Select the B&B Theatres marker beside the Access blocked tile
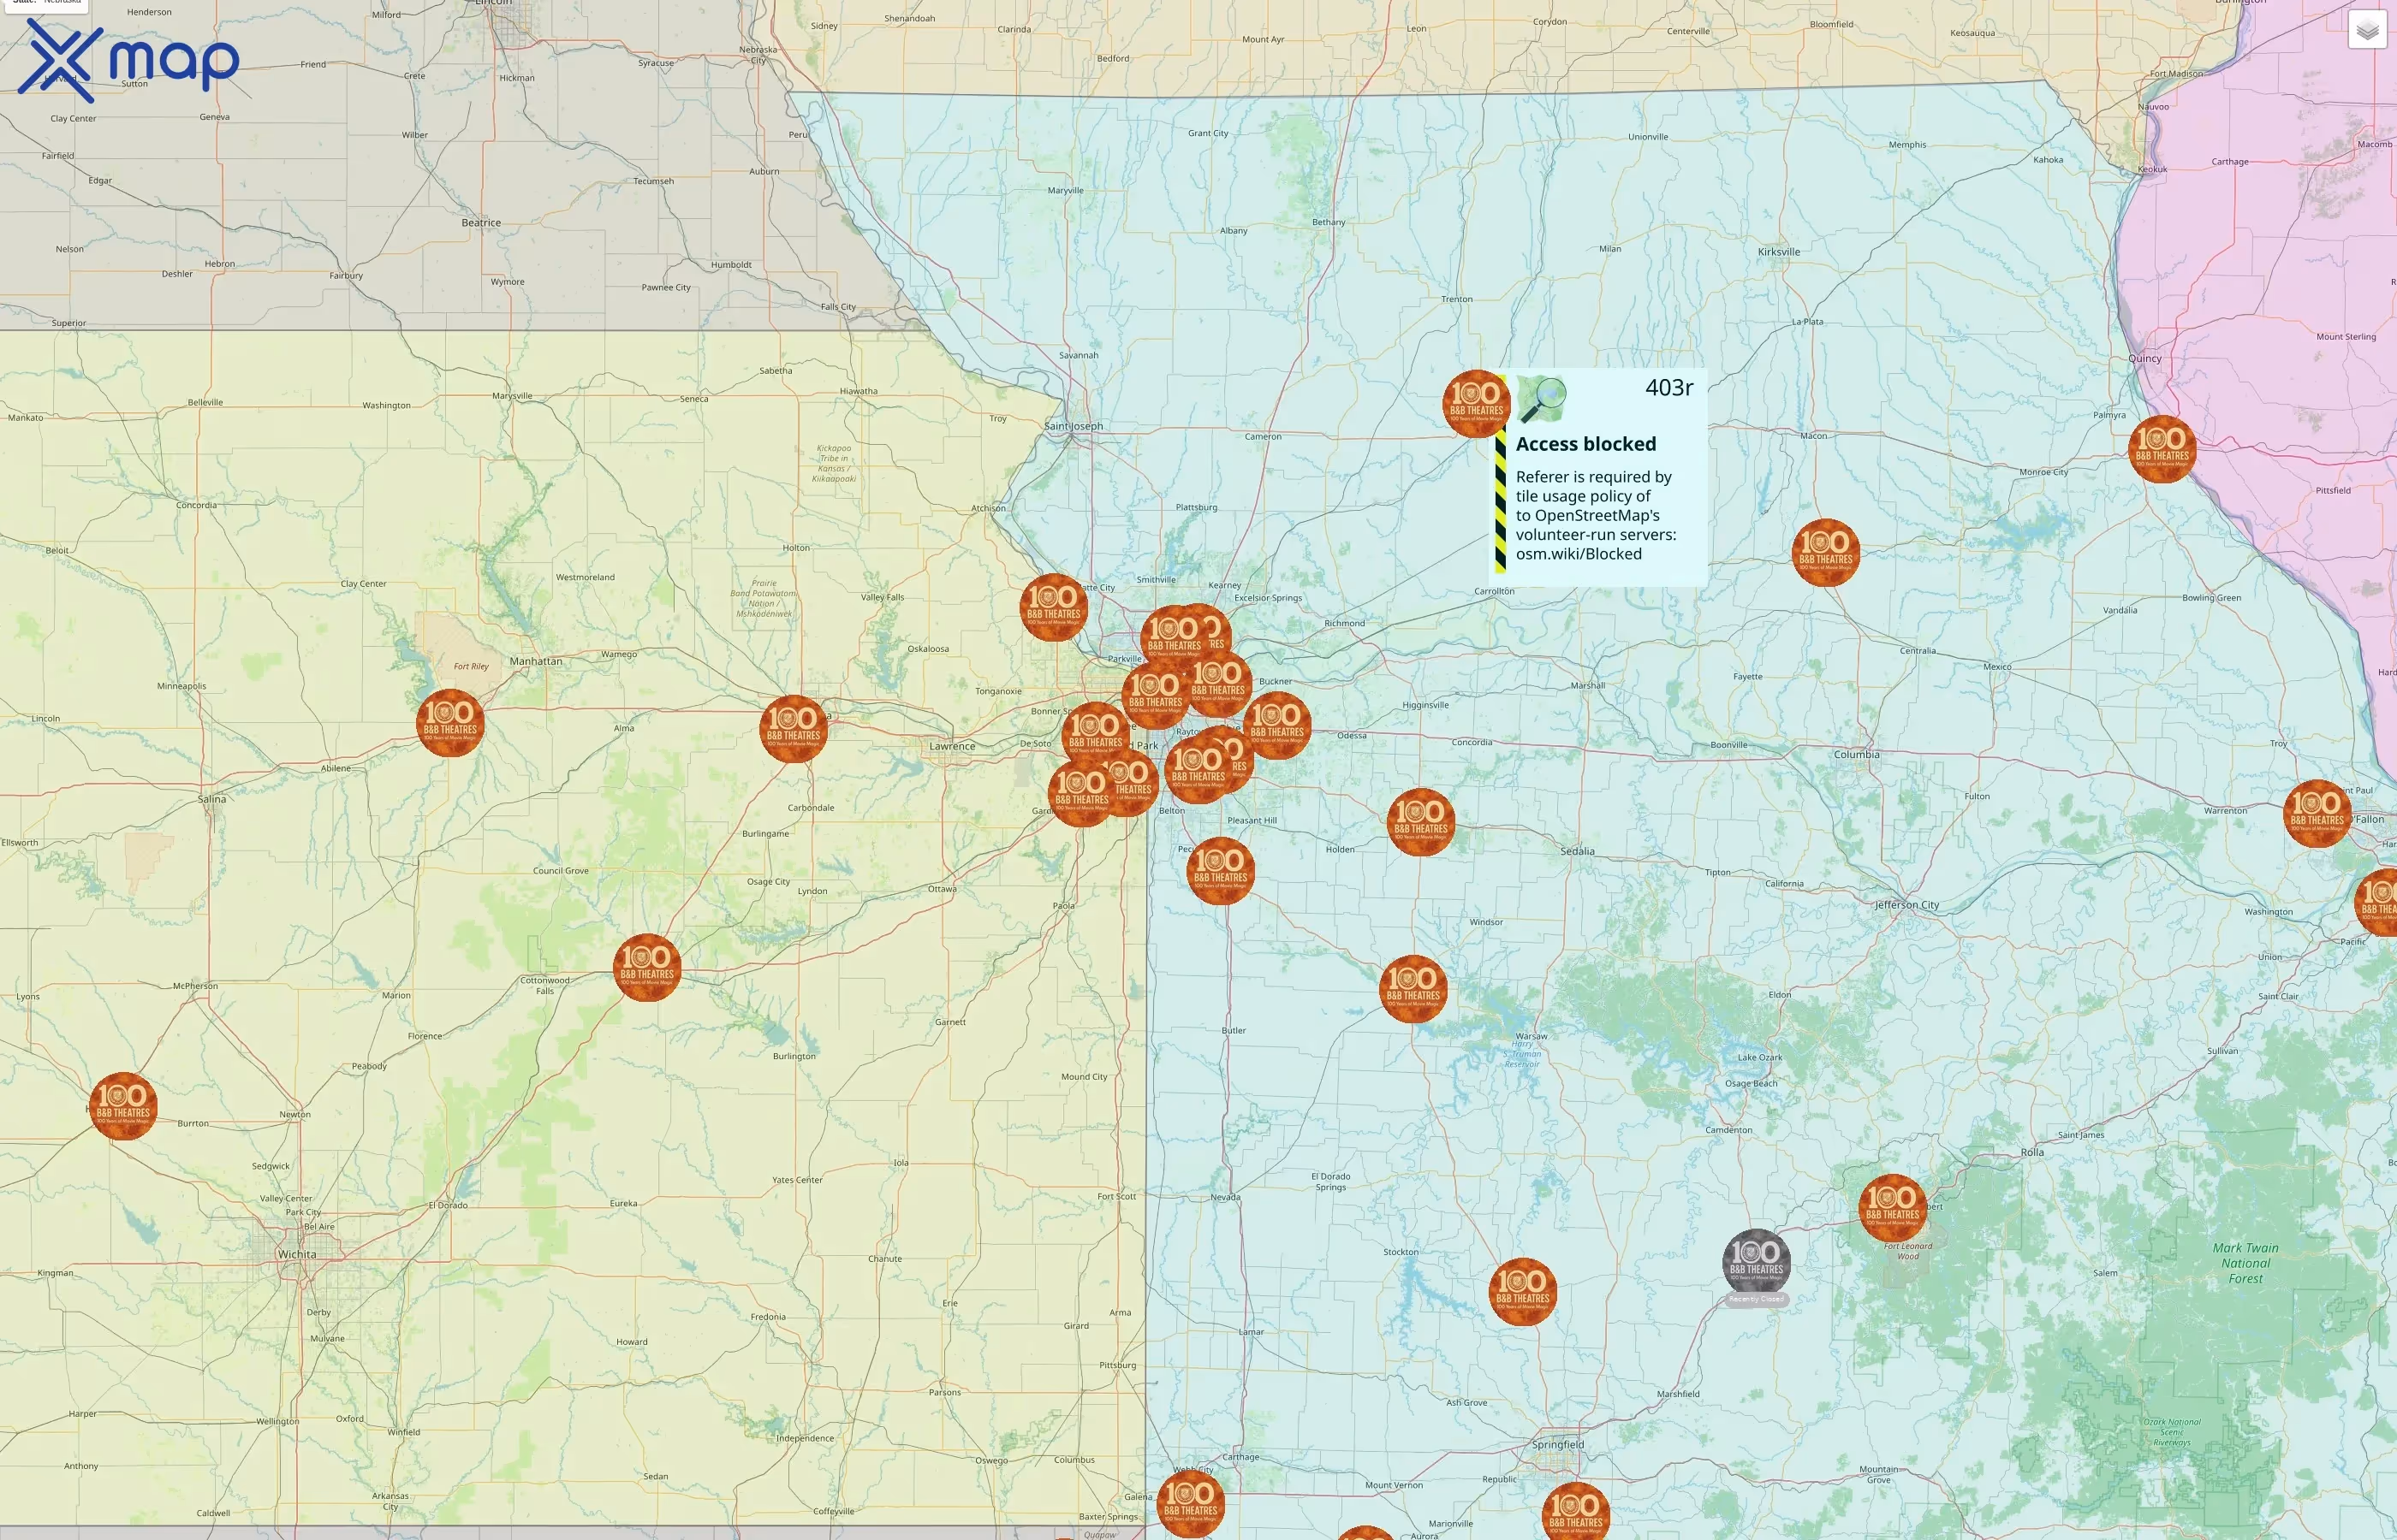The height and width of the screenshot is (1540, 2397). [x=1477, y=403]
